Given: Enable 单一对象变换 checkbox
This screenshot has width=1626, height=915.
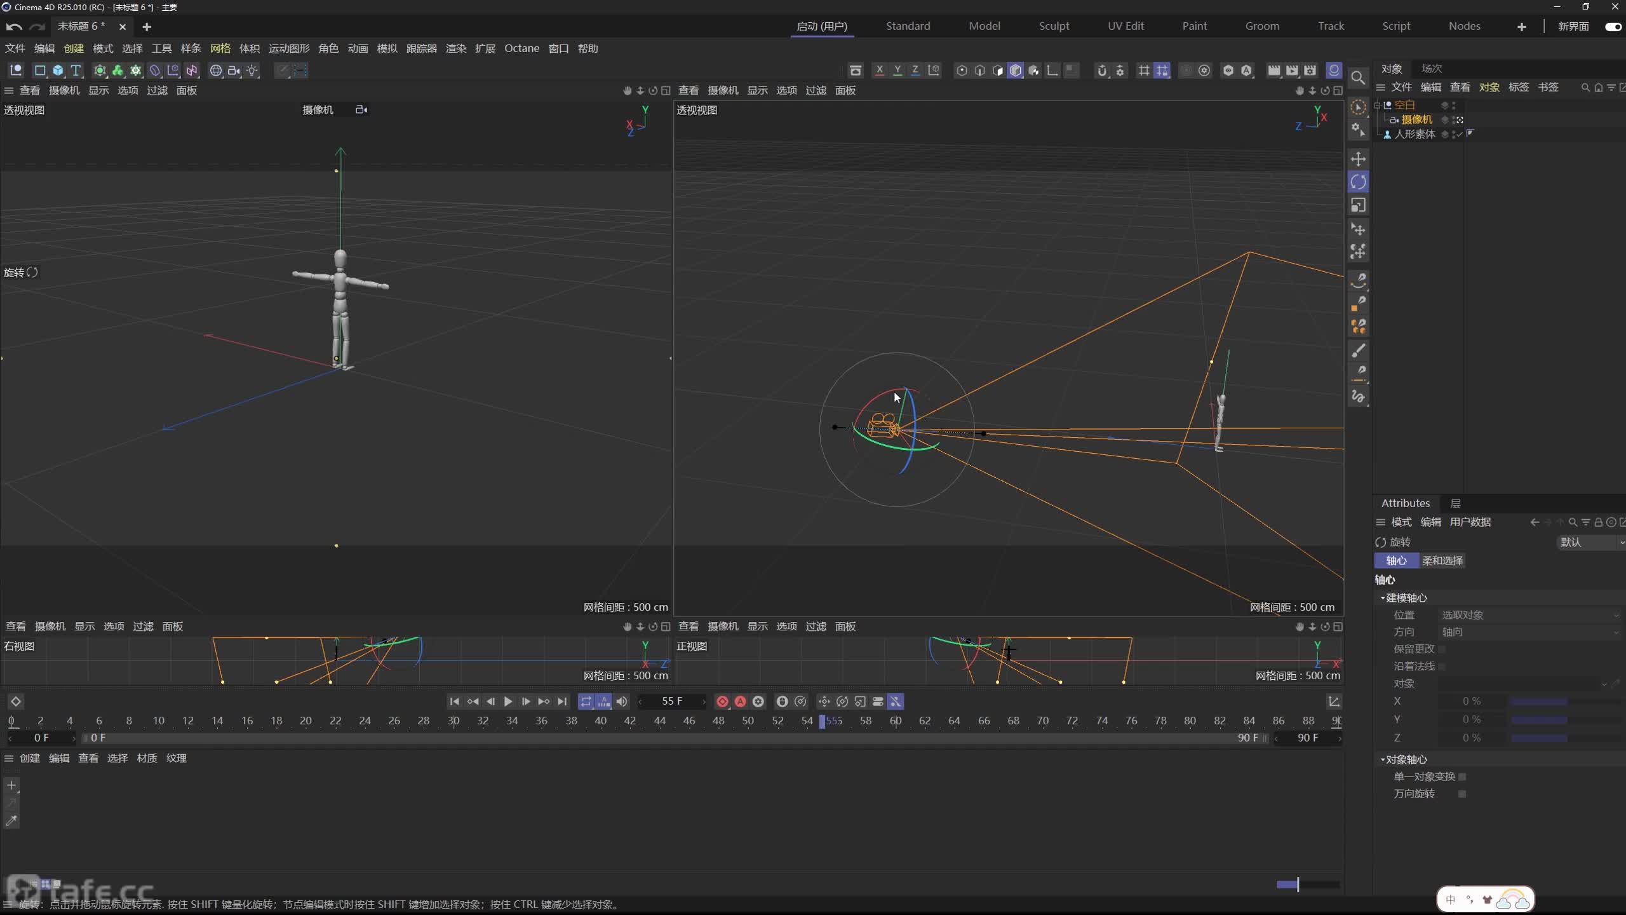Looking at the screenshot, I should click(1462, 776).
